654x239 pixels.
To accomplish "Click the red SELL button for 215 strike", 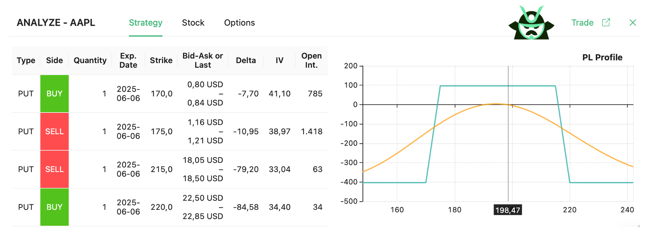I will 54,169.
